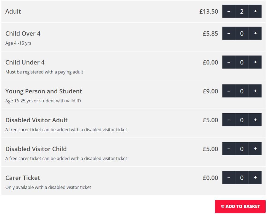Viewport: 273px width, 217px height.
Task: Add a free Carer Ticket
Action: (x=255, y=178)
